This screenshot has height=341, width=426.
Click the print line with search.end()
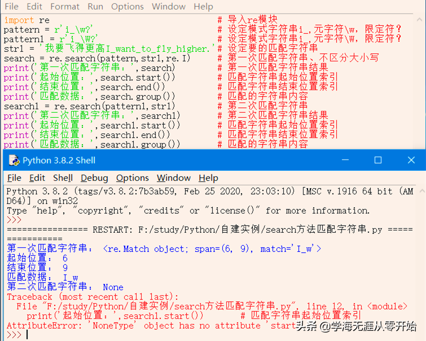click(84, 87)
